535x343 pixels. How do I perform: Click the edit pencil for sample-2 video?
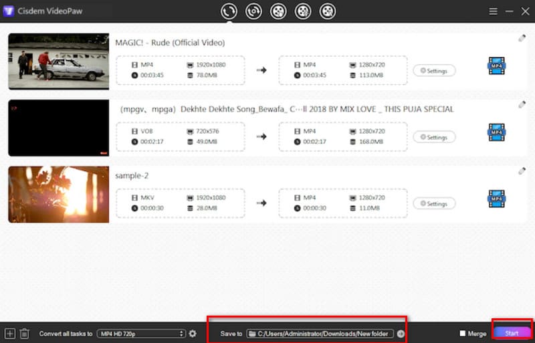[522, 171]
